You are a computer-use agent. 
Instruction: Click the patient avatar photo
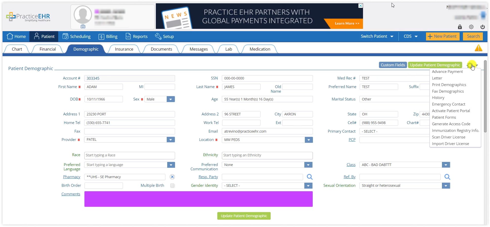click(x=83, y=14)
